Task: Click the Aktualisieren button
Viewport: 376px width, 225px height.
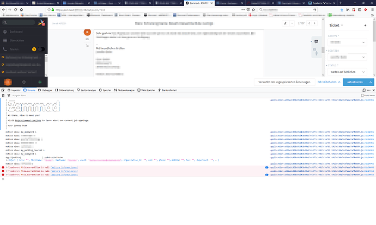Action: (x=355, y=82)
